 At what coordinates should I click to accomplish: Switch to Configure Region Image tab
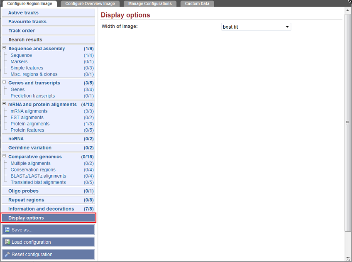pos(29,4)
